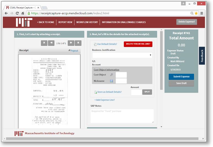This screenshot has height=147, width=213.
Task: Click the Add Expense Line link
Action: pyautogui.click(x=105, y=100)
